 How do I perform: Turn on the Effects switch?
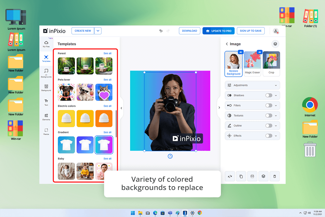[269, 136]
